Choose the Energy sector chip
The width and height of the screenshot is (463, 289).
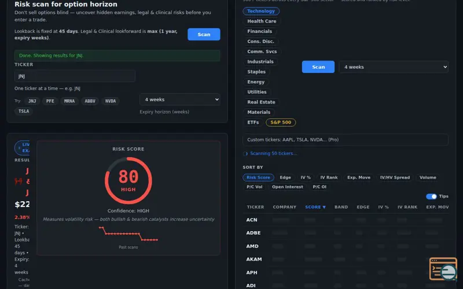point(256,81)
